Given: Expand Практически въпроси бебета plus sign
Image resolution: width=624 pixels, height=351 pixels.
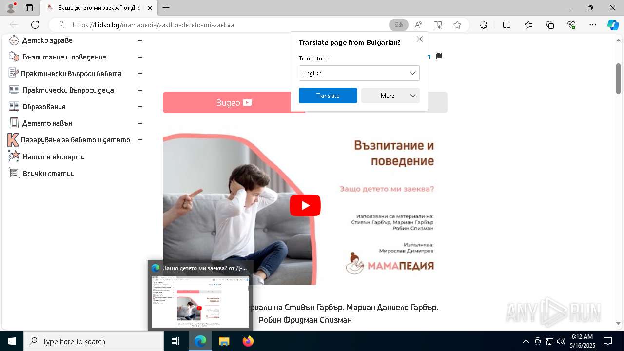Looking at the screenshot, I should (140, 74).
